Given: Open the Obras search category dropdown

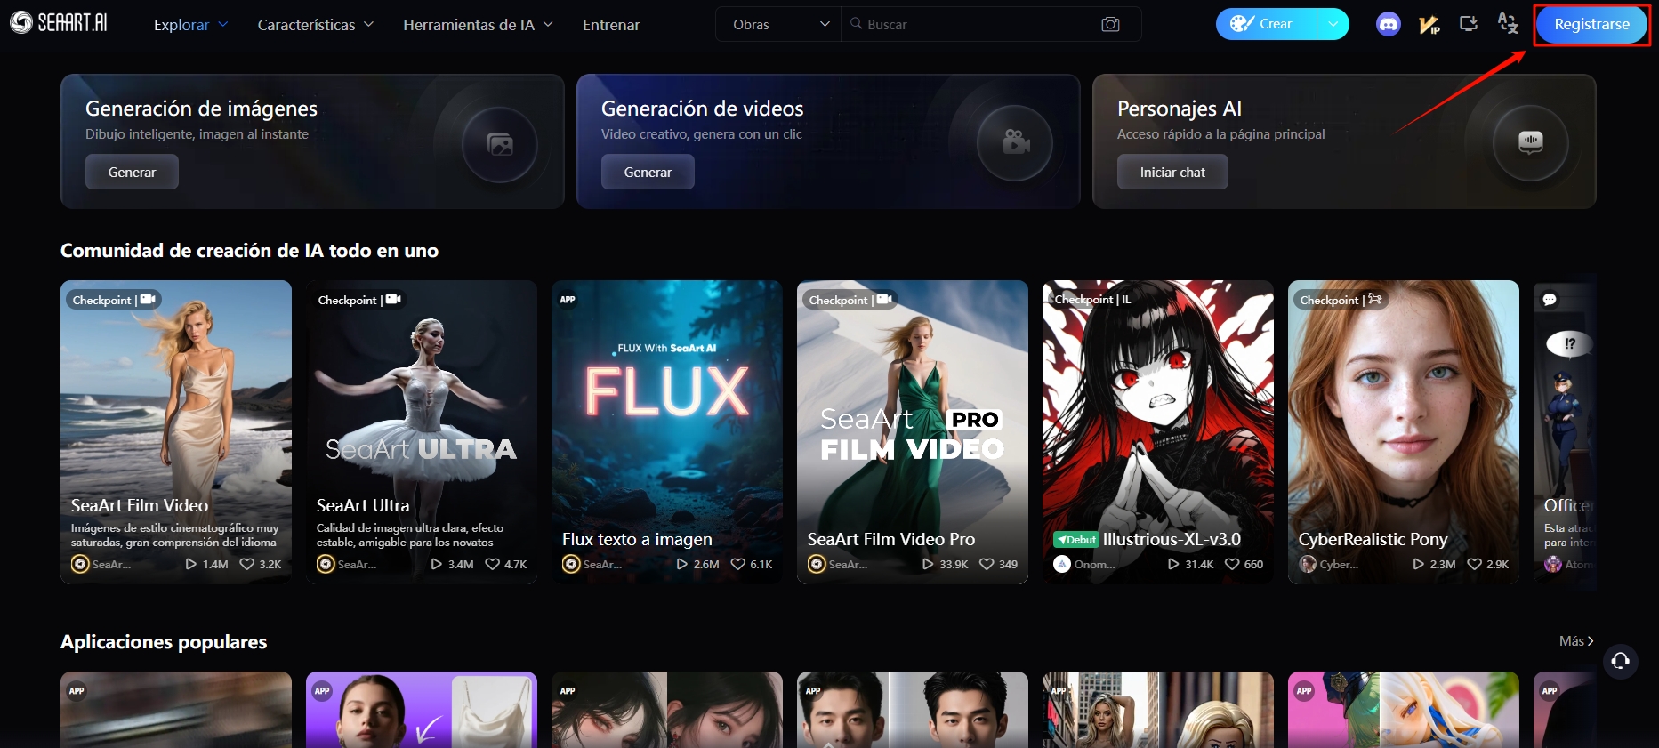Looking at the screenshot, I should (x=779, y=25).
